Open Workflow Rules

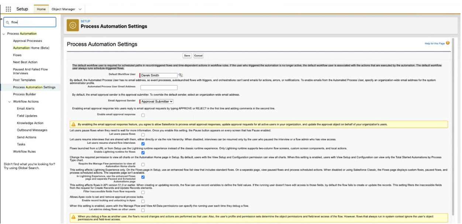coord(24,151)
